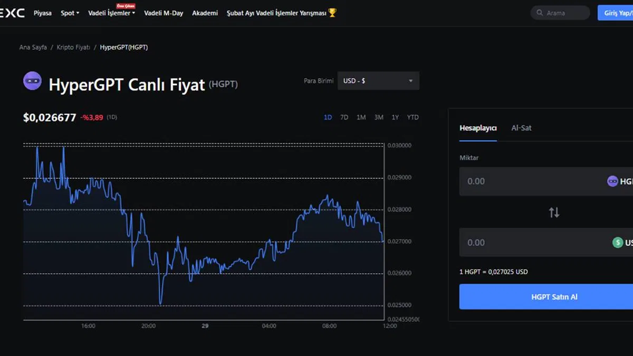633x356 pixels.
Task: Select the 3M chart range
Action: click(379, 118)
